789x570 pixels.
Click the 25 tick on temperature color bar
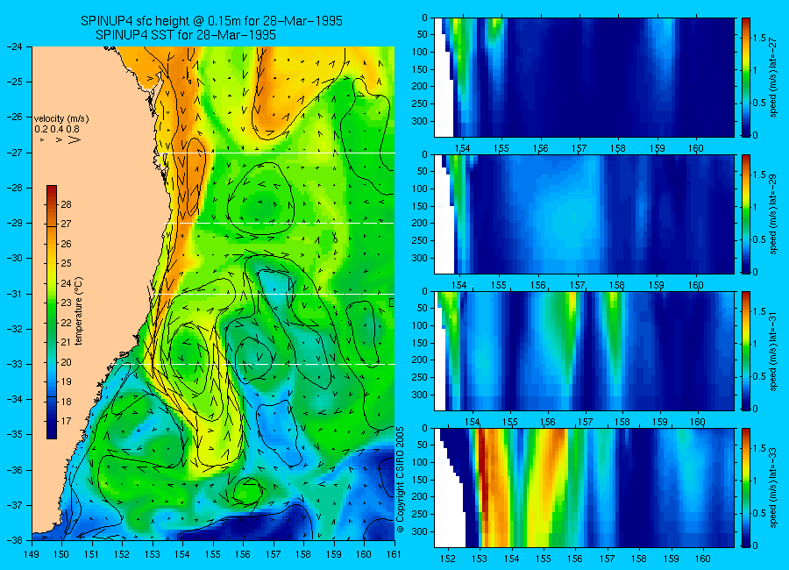coord(66,263)
